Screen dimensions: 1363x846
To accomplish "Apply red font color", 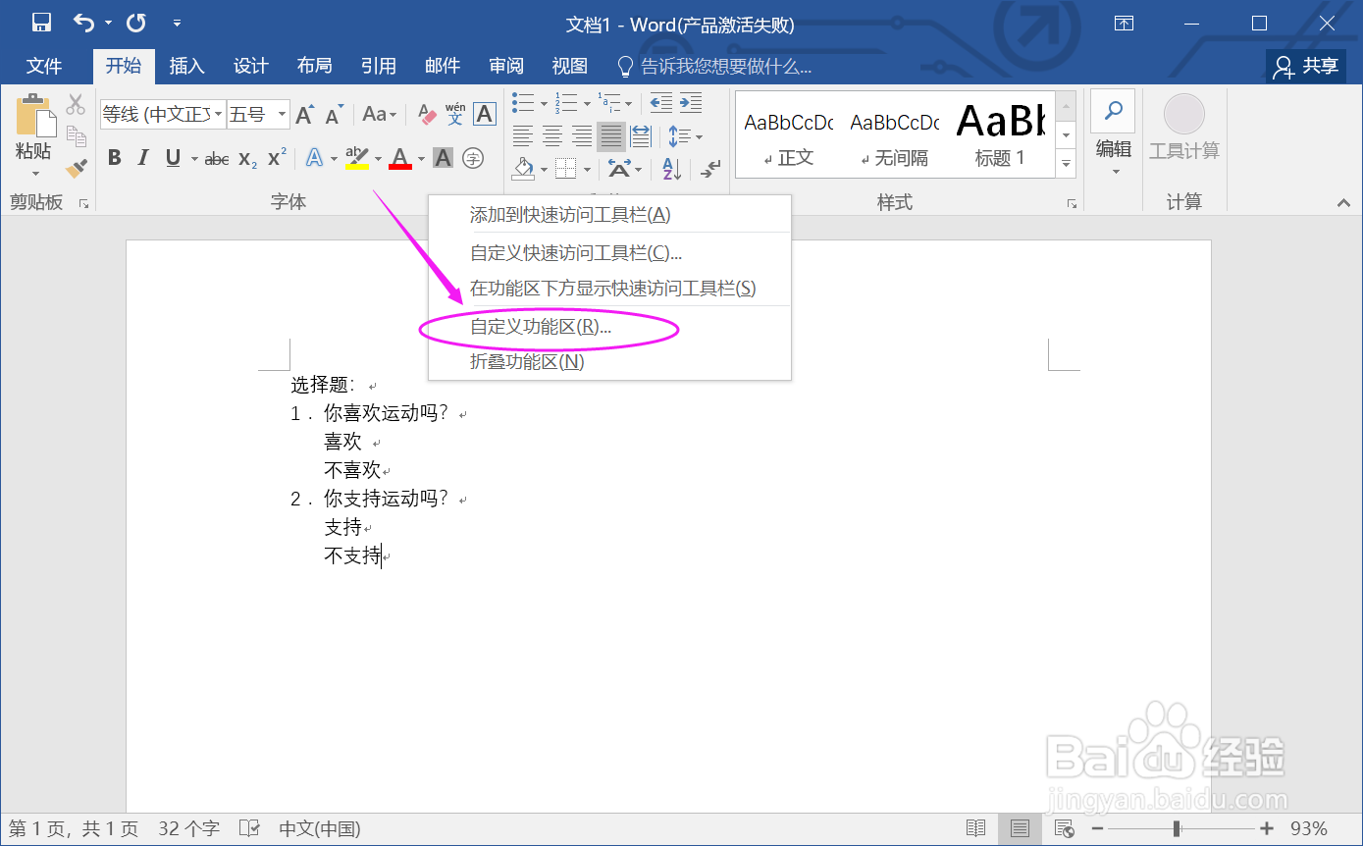I will coord(399,158).
